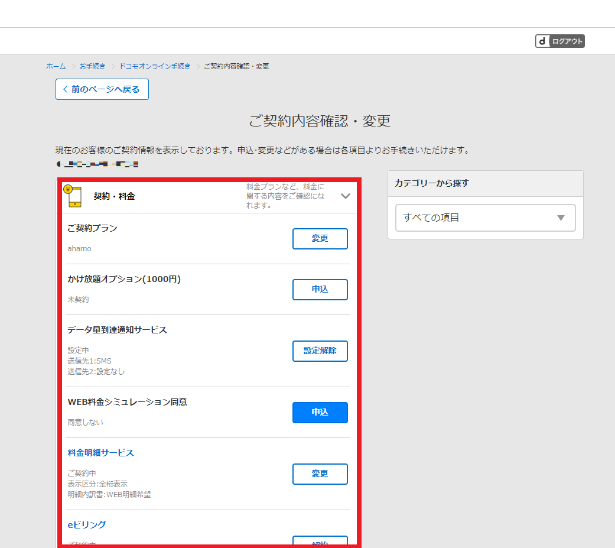Click the 送信先2:設定なし text

(x=96, y=372)
